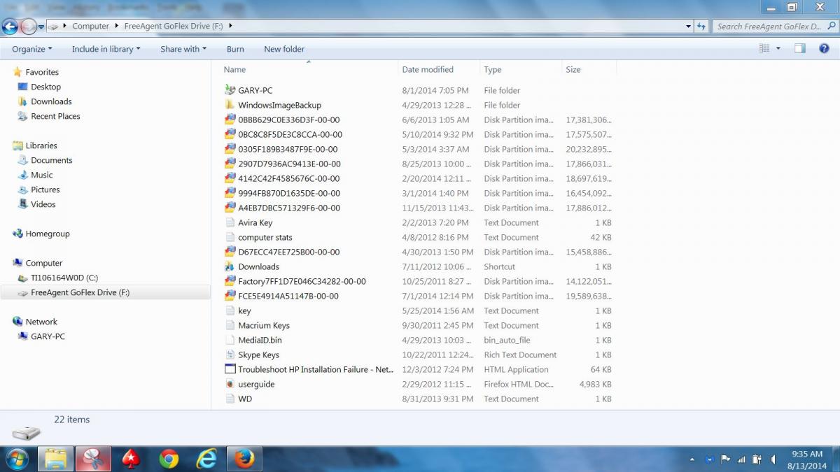Open the Videos library
The image size is (840, 472).
43,204
